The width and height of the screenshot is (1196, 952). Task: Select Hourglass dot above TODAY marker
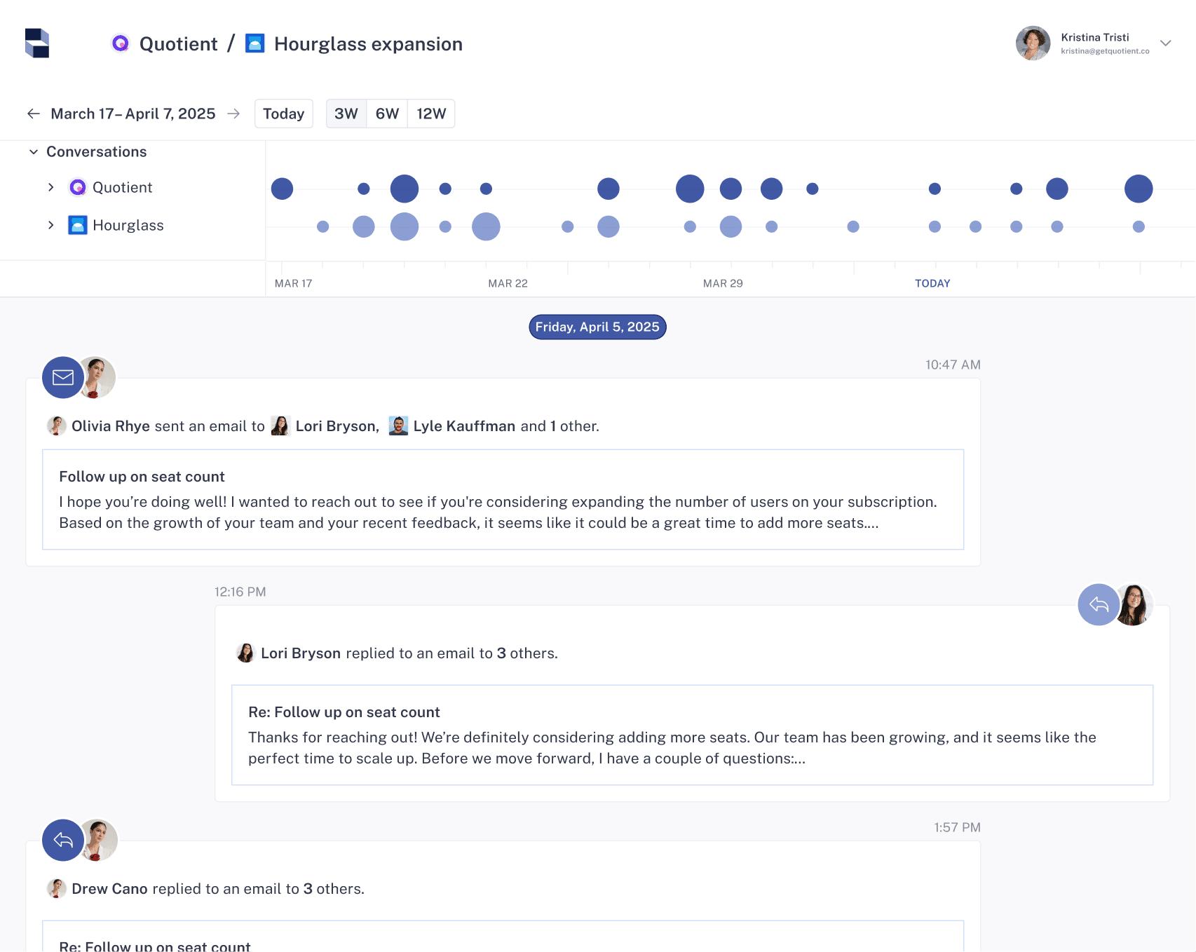(935, 226)
